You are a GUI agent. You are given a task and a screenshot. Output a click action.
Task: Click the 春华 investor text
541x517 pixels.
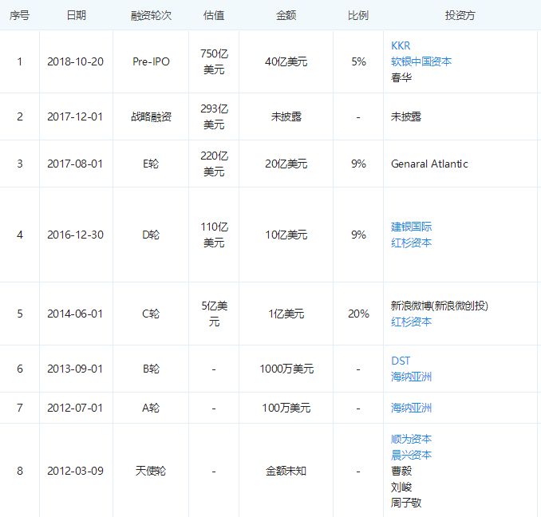coord(401,77)
